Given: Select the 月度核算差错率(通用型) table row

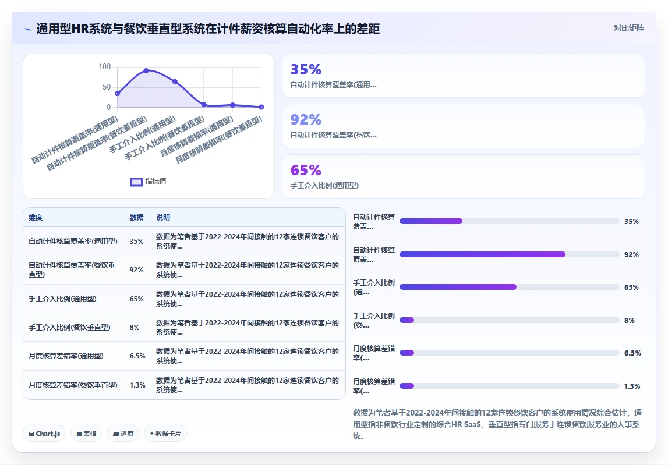Looking at the screenshot, I should tap(184, 356).
